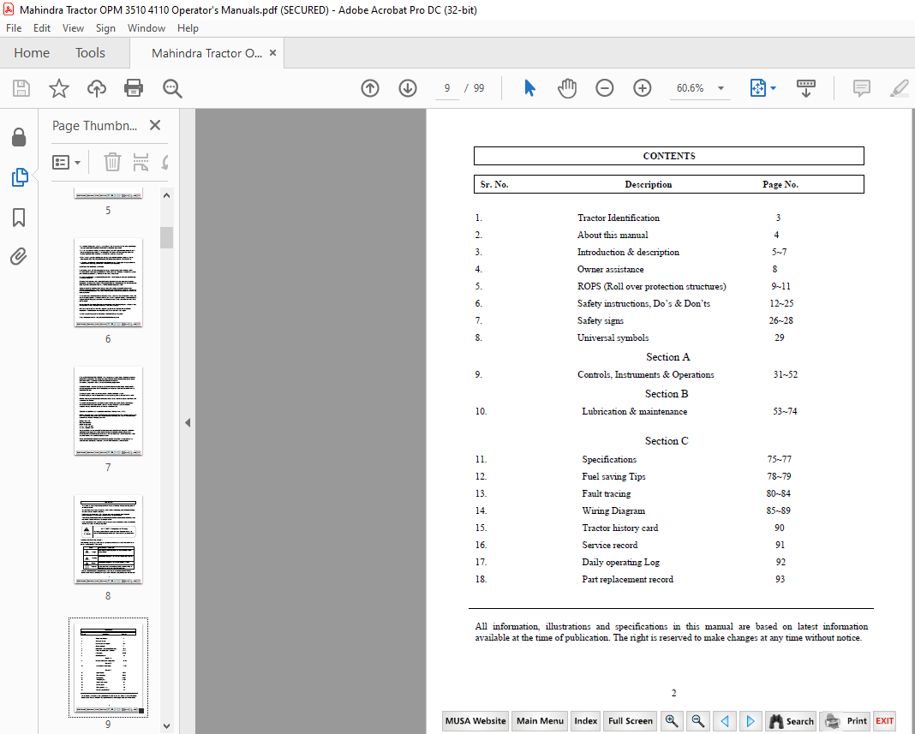Add a comment with the speech bubble

[861, 88]
